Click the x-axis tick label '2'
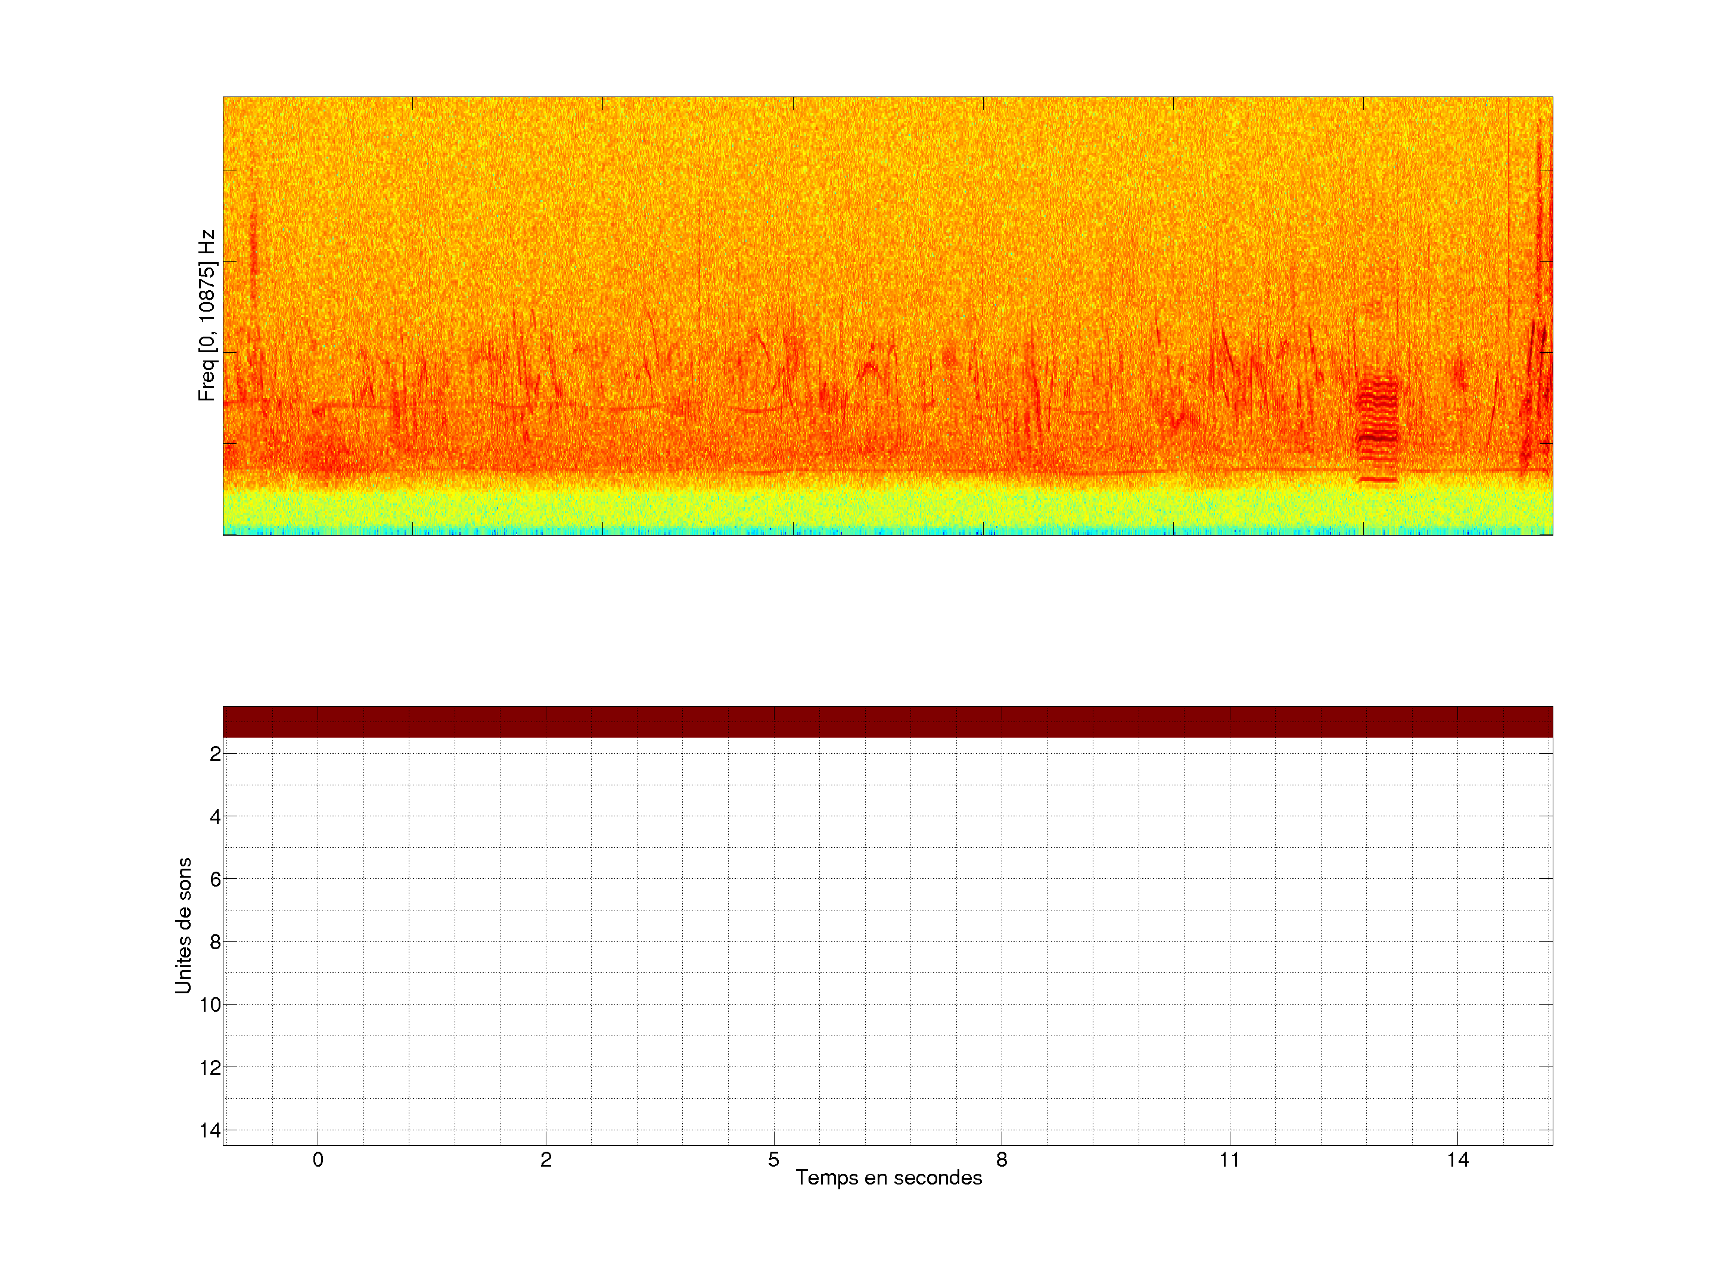This screenshot has height=1287, width=1716. [x=546, y=1159]
